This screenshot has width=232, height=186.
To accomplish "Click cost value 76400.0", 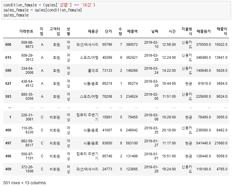I will click(205, 117).
